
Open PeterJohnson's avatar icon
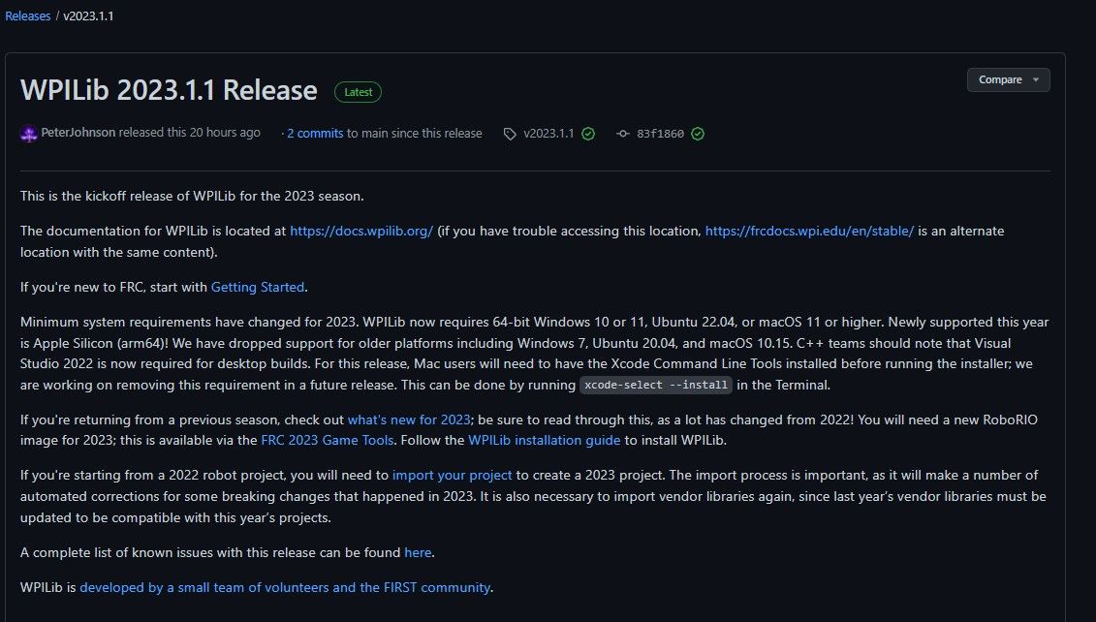click(x=29, y=133)
